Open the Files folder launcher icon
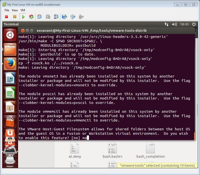Viewport: 200px width, 175px height. point(10,49)
